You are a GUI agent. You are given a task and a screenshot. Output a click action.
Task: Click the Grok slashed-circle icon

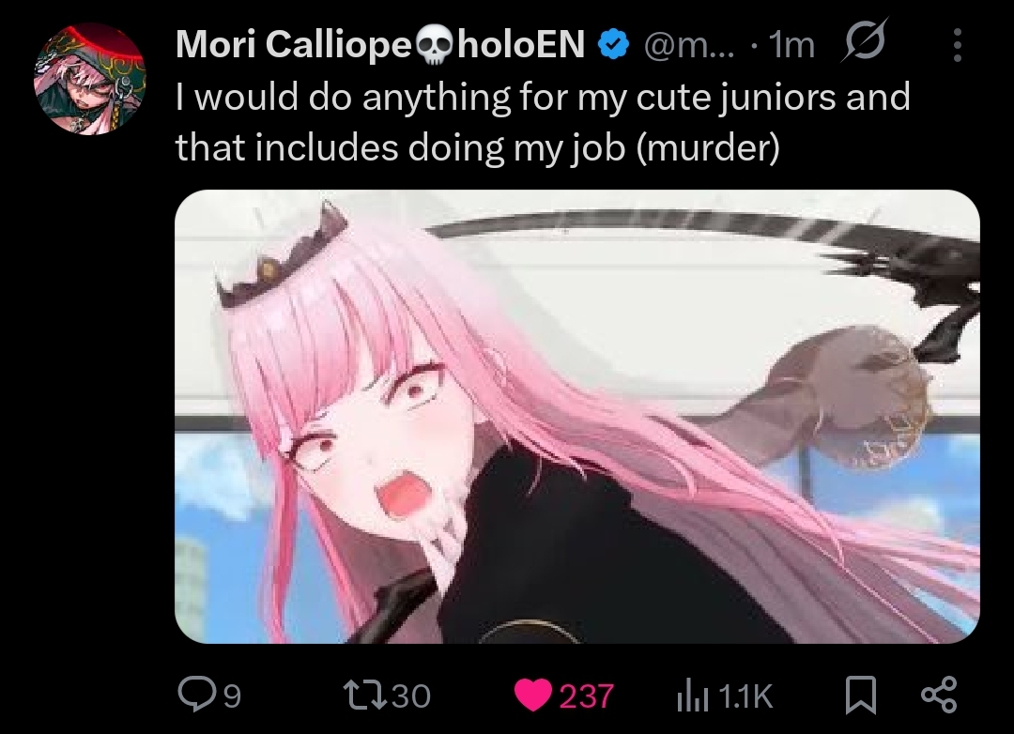(x=864, y=40)
